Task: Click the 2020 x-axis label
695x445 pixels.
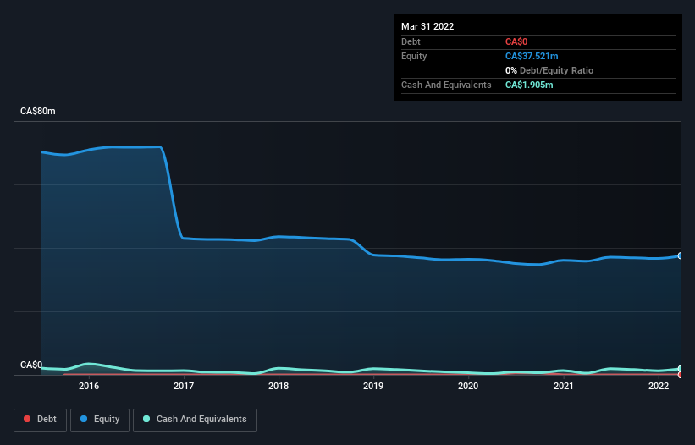Action: [x=468, y=386]
